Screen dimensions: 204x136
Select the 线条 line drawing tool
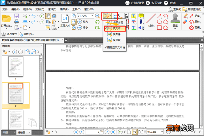click(151, 20)
